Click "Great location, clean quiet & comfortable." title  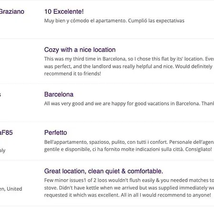click(104, 171)
